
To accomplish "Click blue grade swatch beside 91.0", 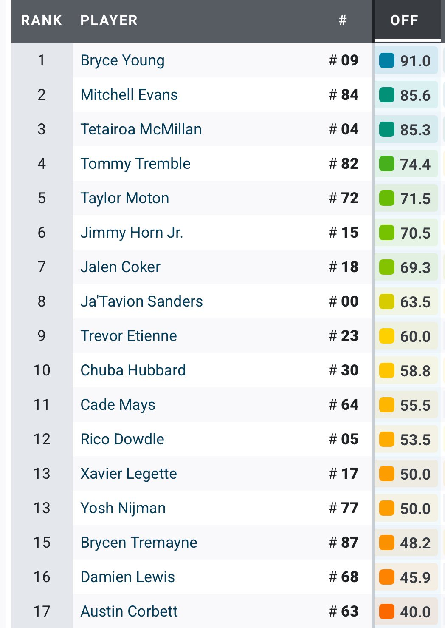I will click(386, 61).
